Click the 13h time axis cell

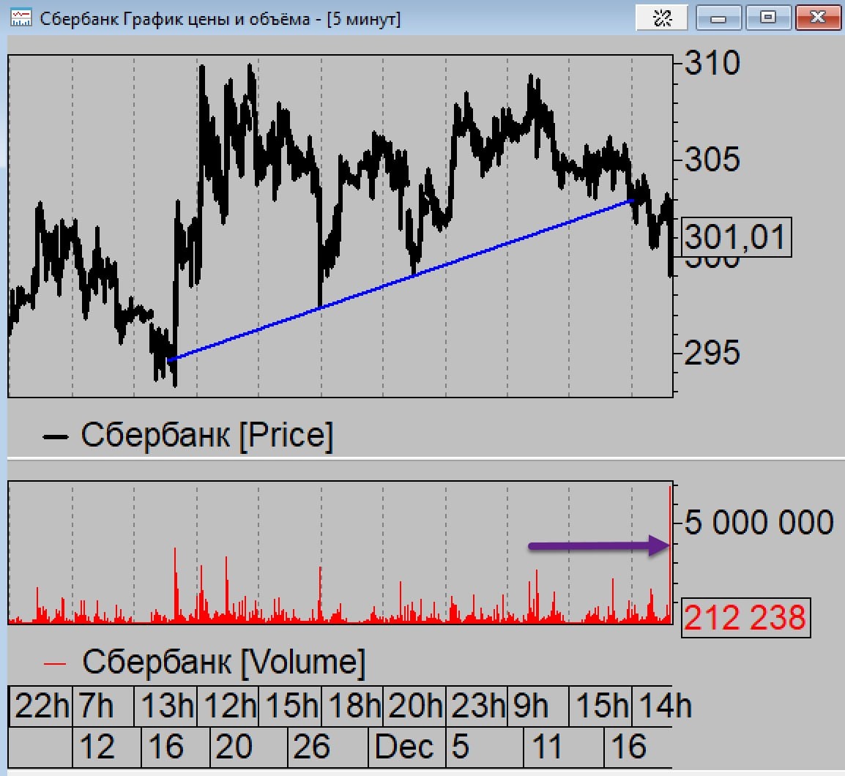165,706
